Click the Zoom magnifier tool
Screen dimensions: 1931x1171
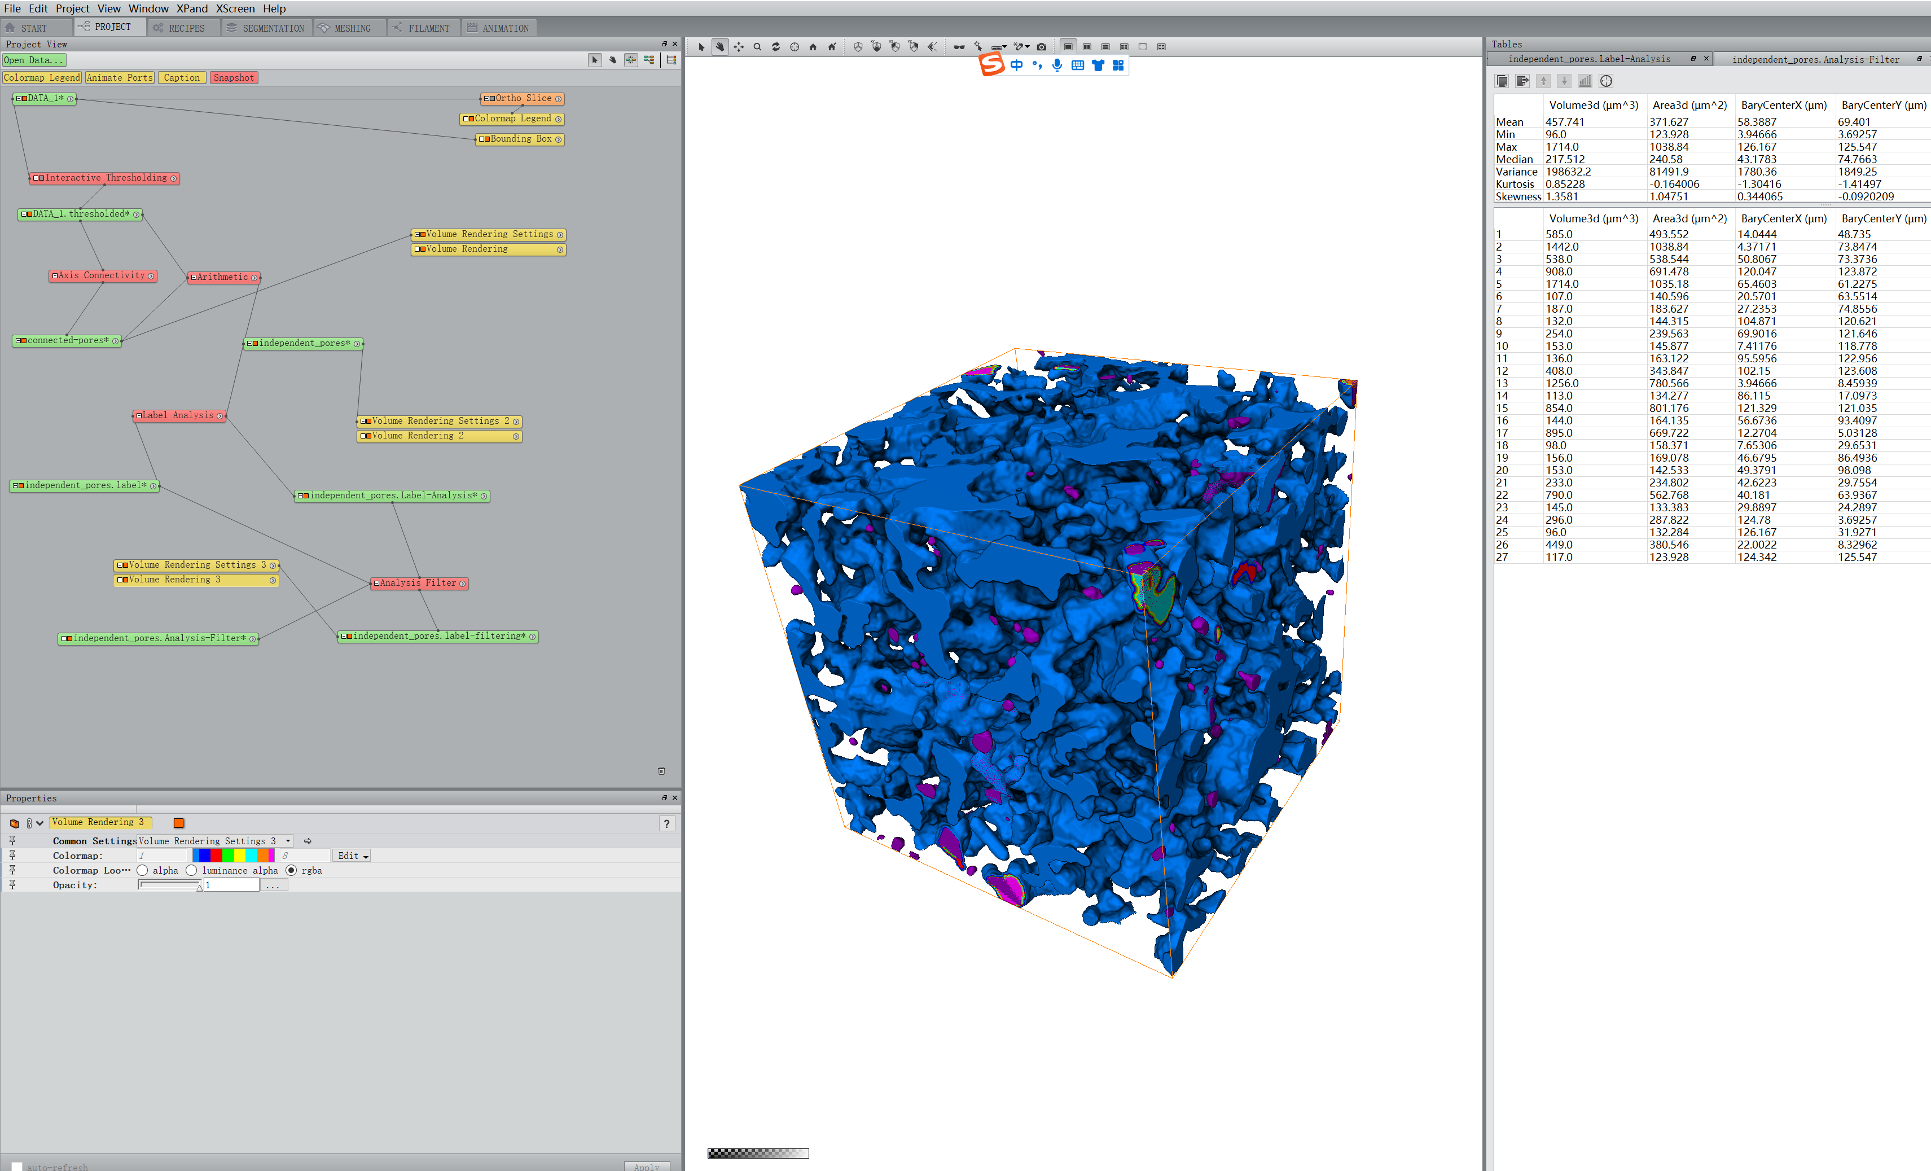[757, 47]
